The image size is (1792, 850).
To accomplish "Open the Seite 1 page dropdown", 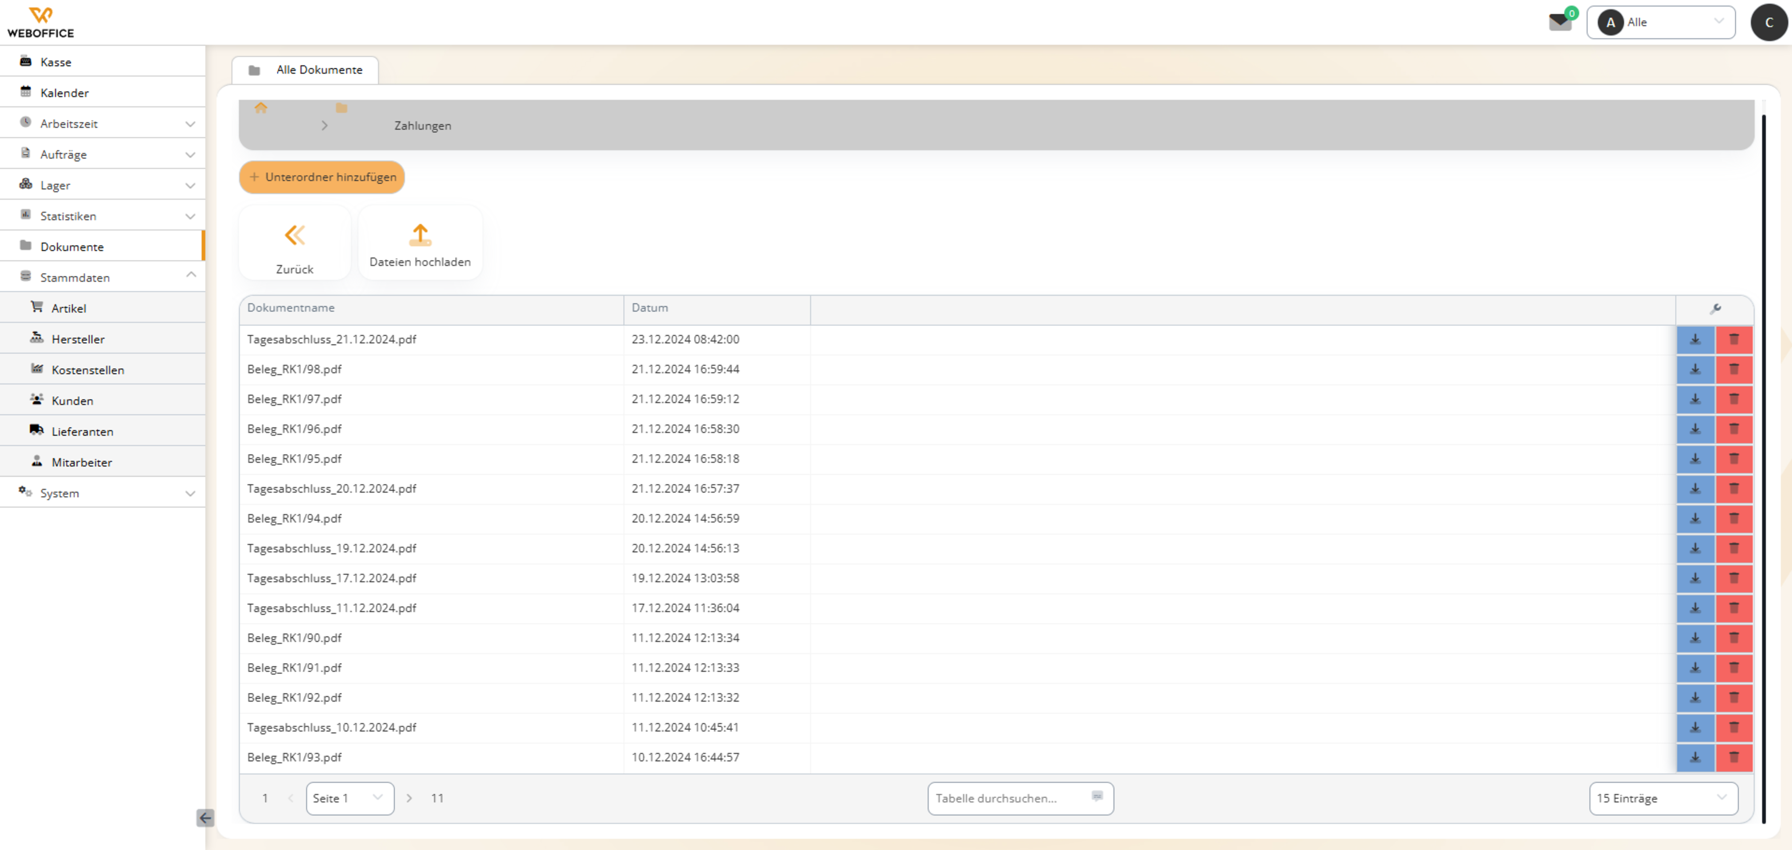I will click(x=350, y=798).
